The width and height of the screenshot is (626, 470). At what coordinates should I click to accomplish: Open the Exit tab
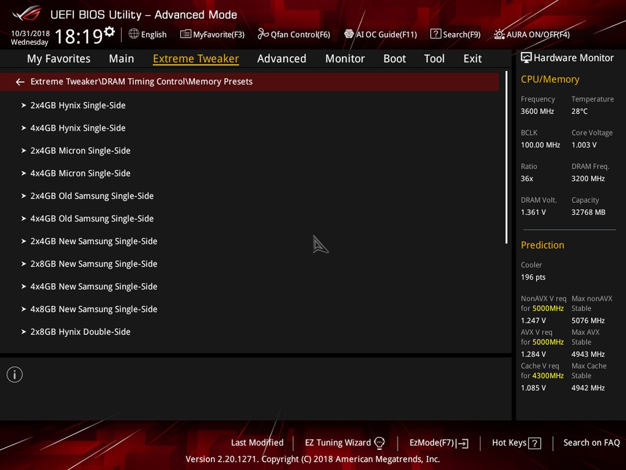pos(472,59)
